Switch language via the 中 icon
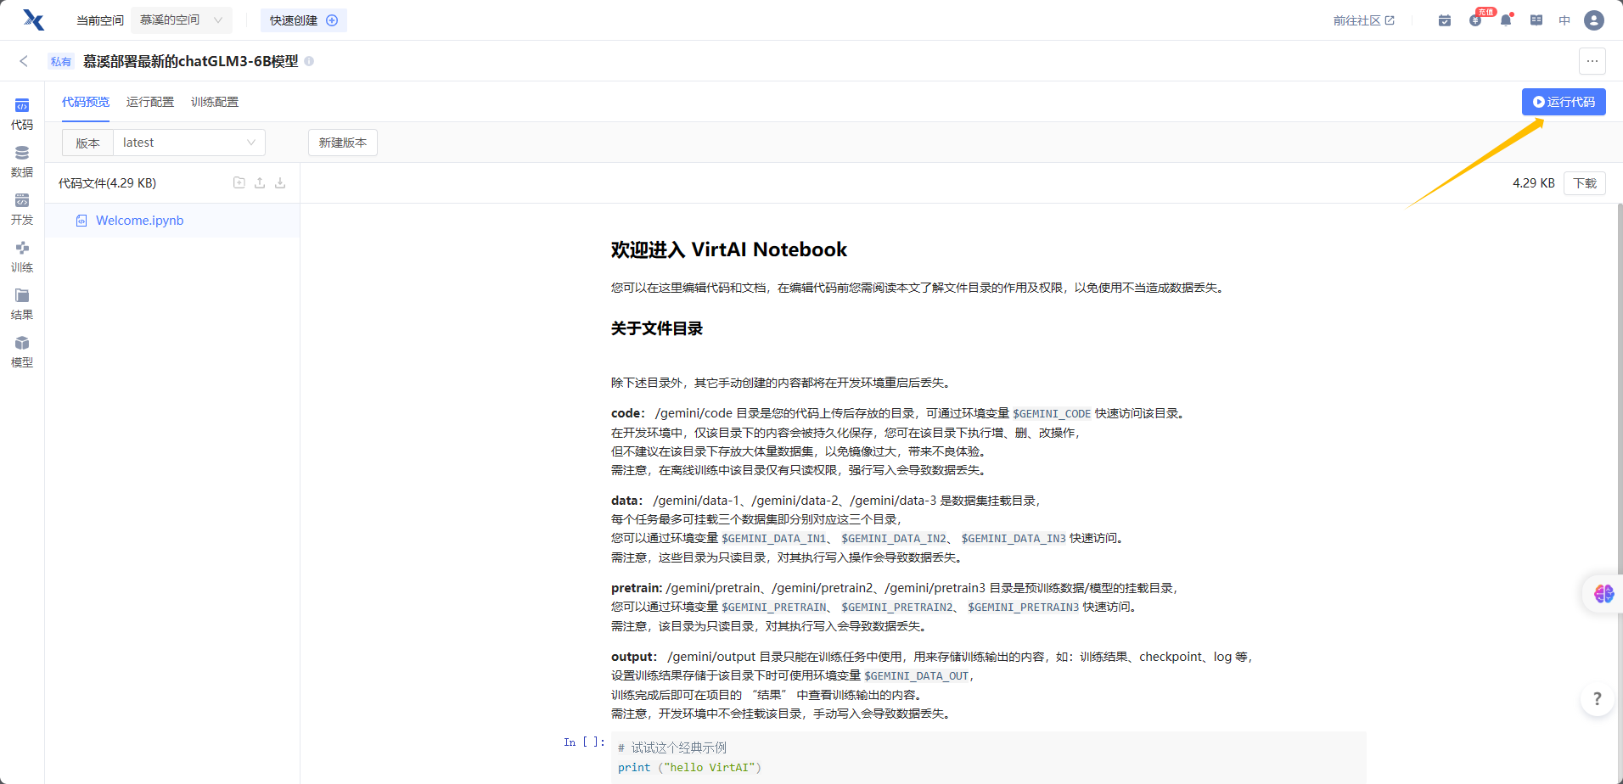 click(1564, 20)
